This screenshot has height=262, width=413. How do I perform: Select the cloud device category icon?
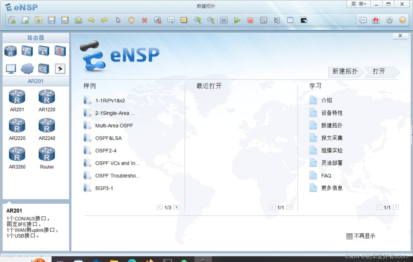click(x=27, y=69)
